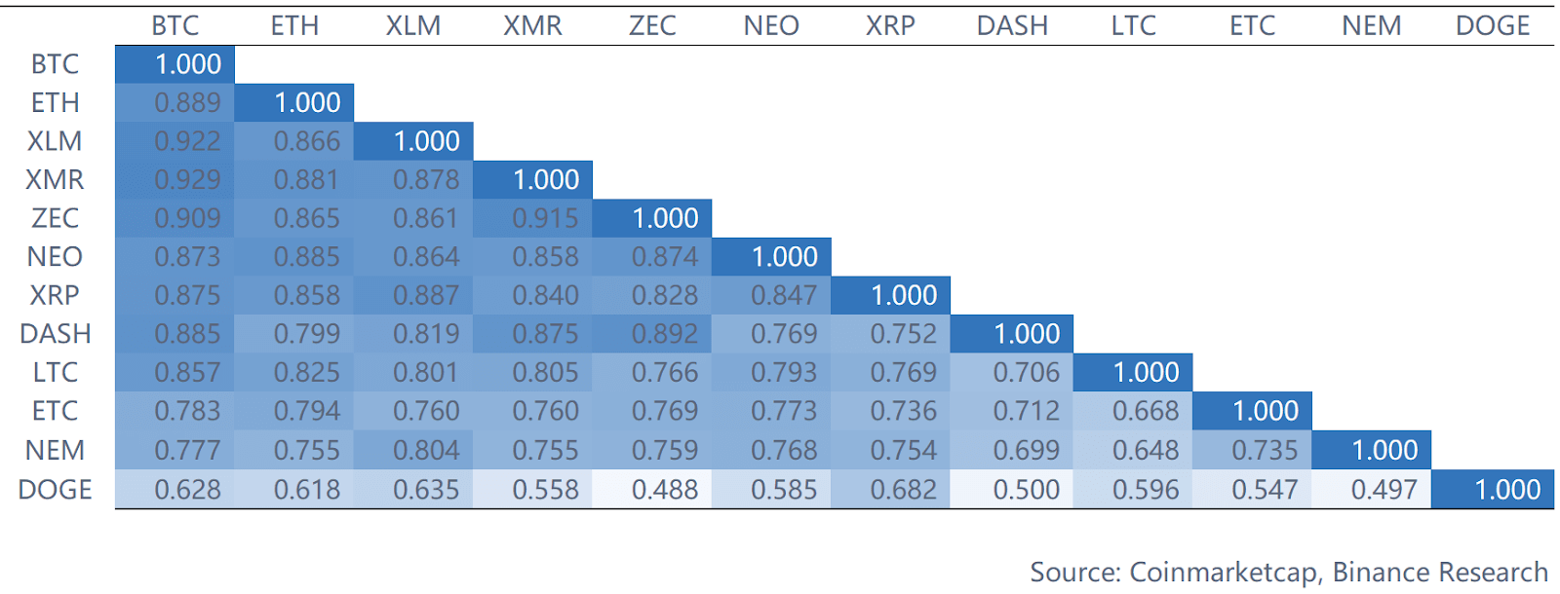Screen dimensions: 1560x594
Task: Click the 0.682 DOGE-XRP cell
Action: 903,489
